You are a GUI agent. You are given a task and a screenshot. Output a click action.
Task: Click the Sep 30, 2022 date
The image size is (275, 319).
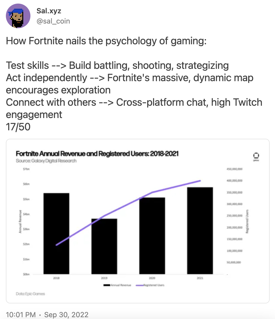[66, 315]
